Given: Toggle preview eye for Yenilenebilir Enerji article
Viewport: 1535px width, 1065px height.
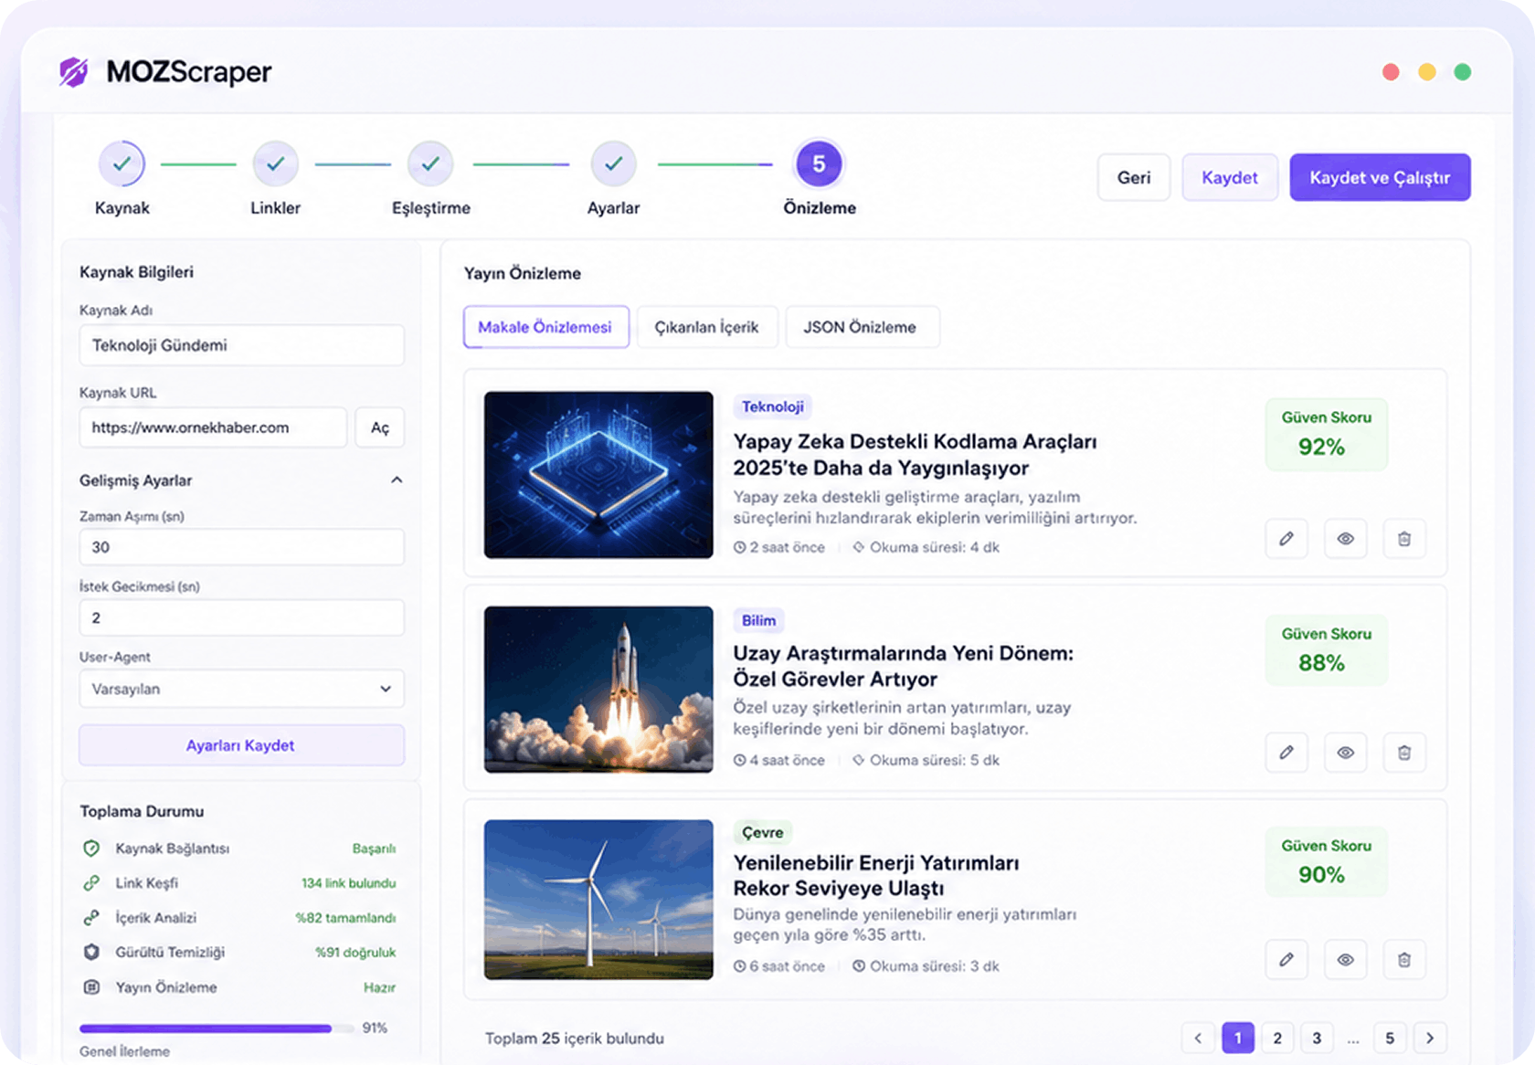Looking at the screenshot, I should click(1346, 960).
